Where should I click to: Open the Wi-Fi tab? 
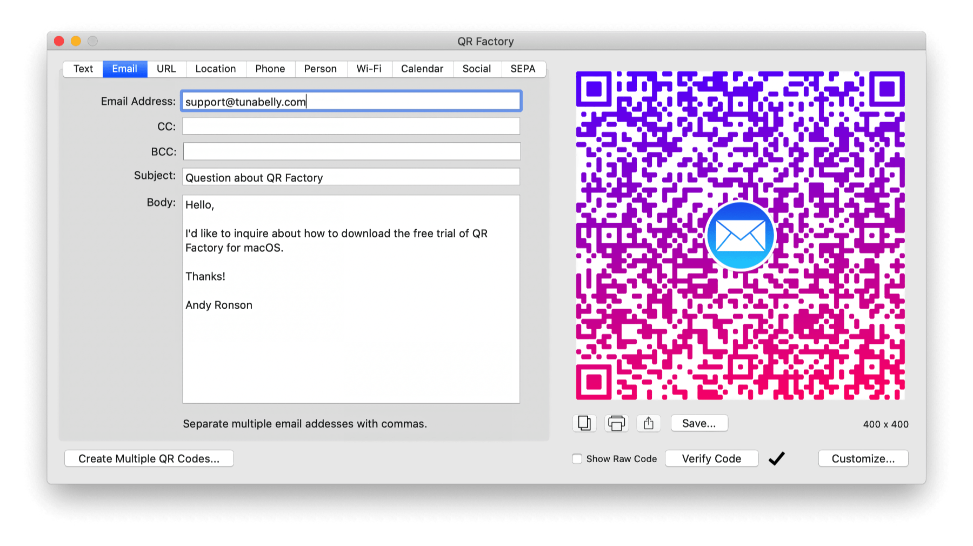pos(369,69)
